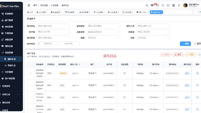This screenshot has height=113, width=201.
Task: Close the active 操作日志 tab
Action: coord(161,12)
